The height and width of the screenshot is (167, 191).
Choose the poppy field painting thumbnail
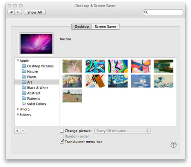click(72, 96)
